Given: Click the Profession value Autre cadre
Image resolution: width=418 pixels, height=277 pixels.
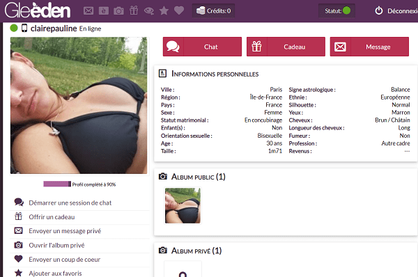Looking at the screenshot, I should tap(396, 143).
